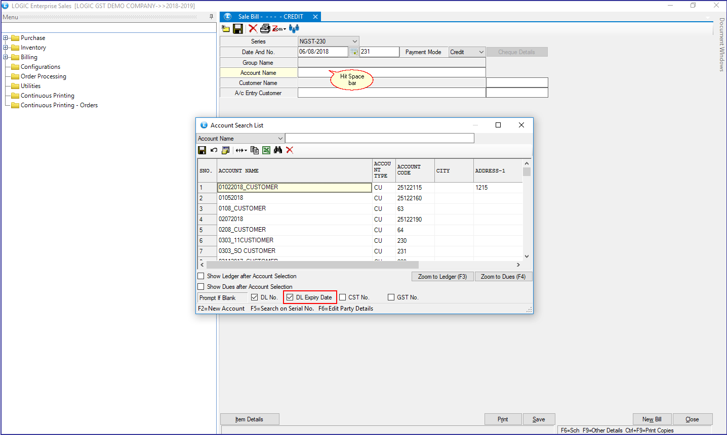Select the Sale Bill CREDIT tab
The height and width of the screenshot is (435, 727).
pyautogui.click(x=270, y=17)
